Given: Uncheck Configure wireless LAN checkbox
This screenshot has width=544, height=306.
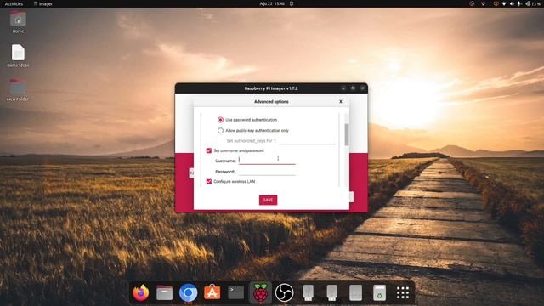Looking at the screenshot, I should (x=209, y=181).
